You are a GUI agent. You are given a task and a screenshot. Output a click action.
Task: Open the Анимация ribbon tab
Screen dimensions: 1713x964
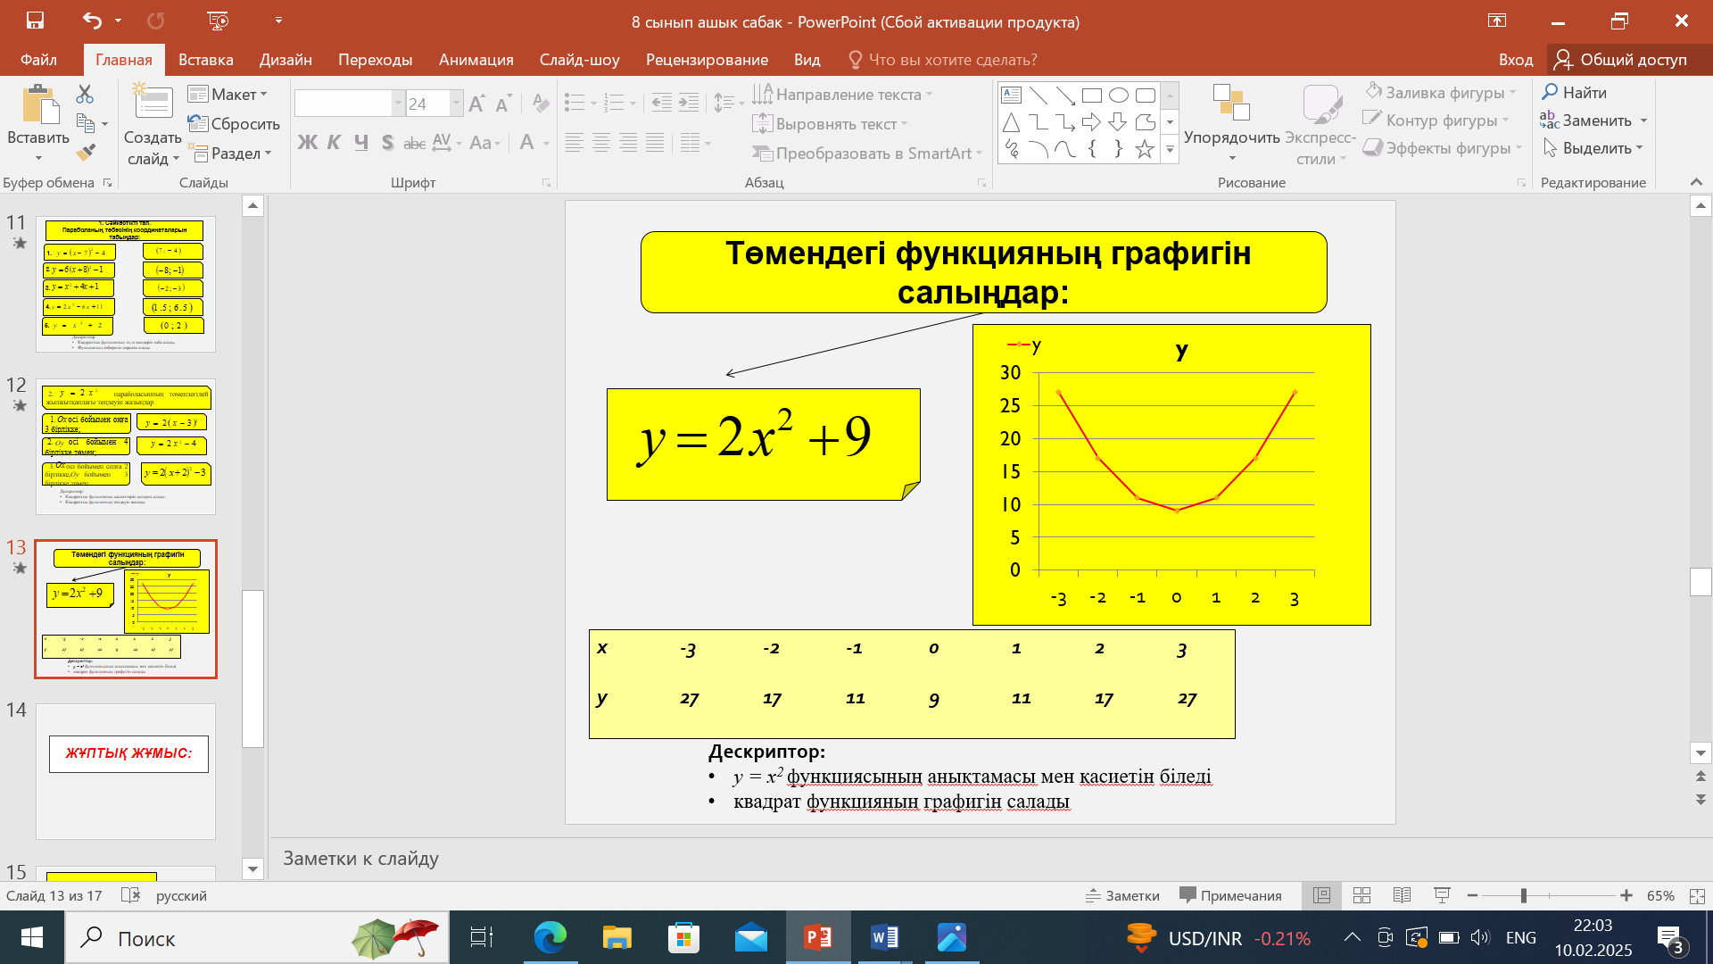point(476,60)
